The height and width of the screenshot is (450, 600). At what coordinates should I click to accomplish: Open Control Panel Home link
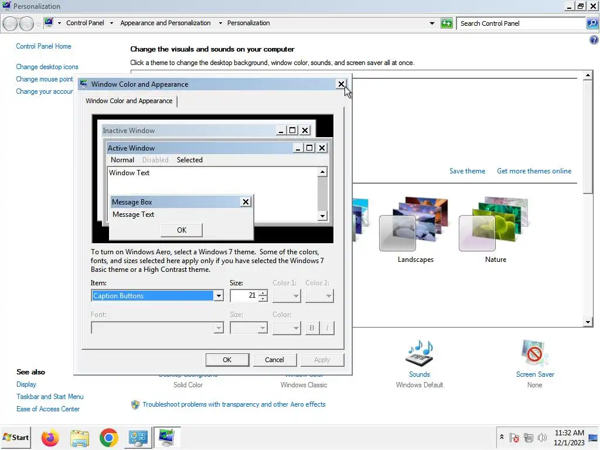[x=43, y=46]
